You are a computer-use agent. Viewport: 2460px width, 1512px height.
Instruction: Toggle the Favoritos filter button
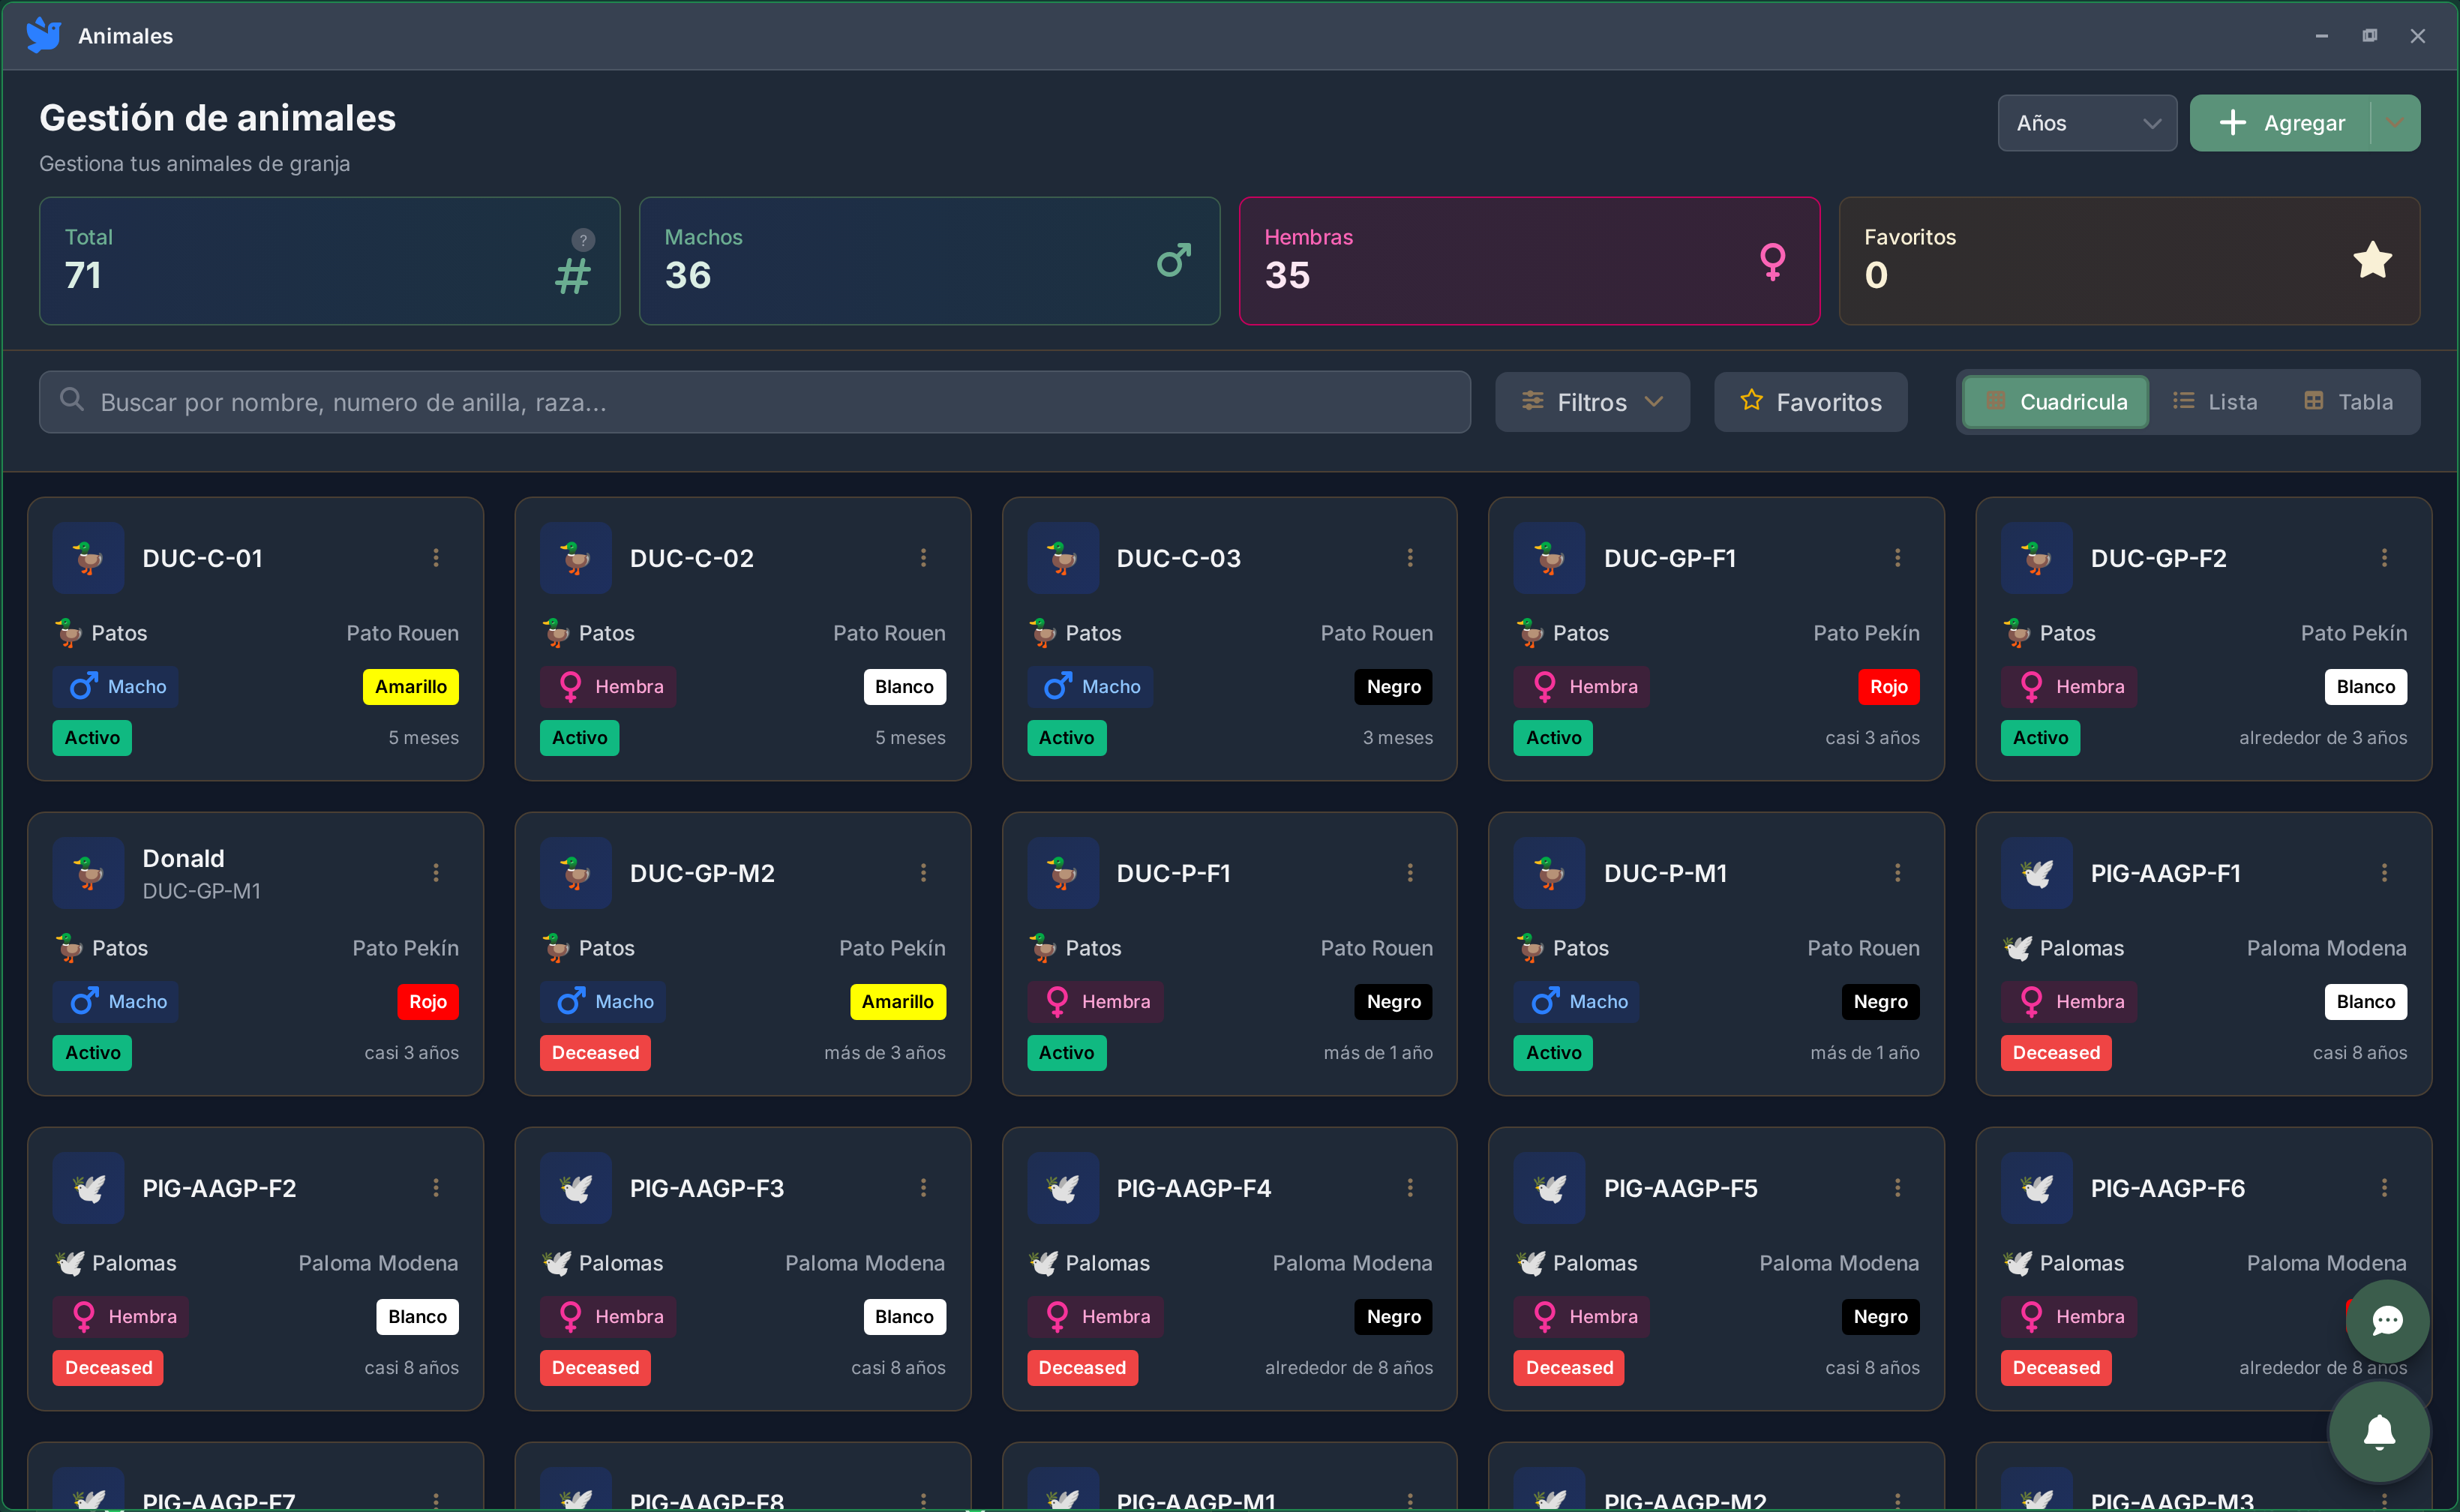click(1810, 402)
